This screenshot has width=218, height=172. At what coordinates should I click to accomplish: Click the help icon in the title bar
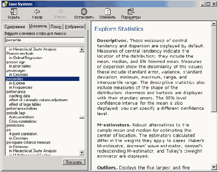click(x=5, y=4)
